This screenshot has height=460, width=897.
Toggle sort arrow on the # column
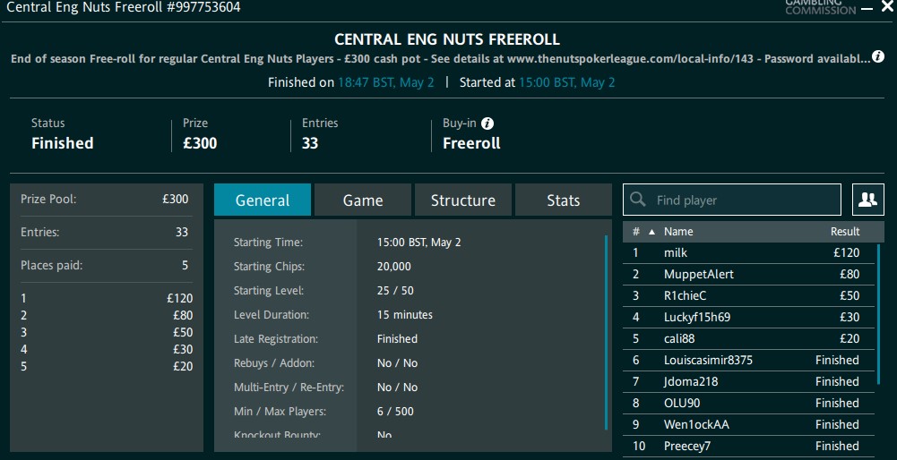(x=651, y=232)
